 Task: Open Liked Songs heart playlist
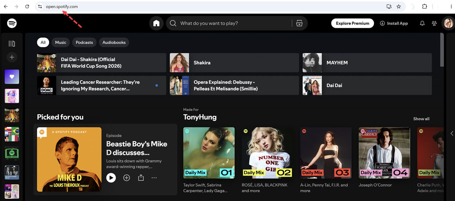[x=12, y=77]
